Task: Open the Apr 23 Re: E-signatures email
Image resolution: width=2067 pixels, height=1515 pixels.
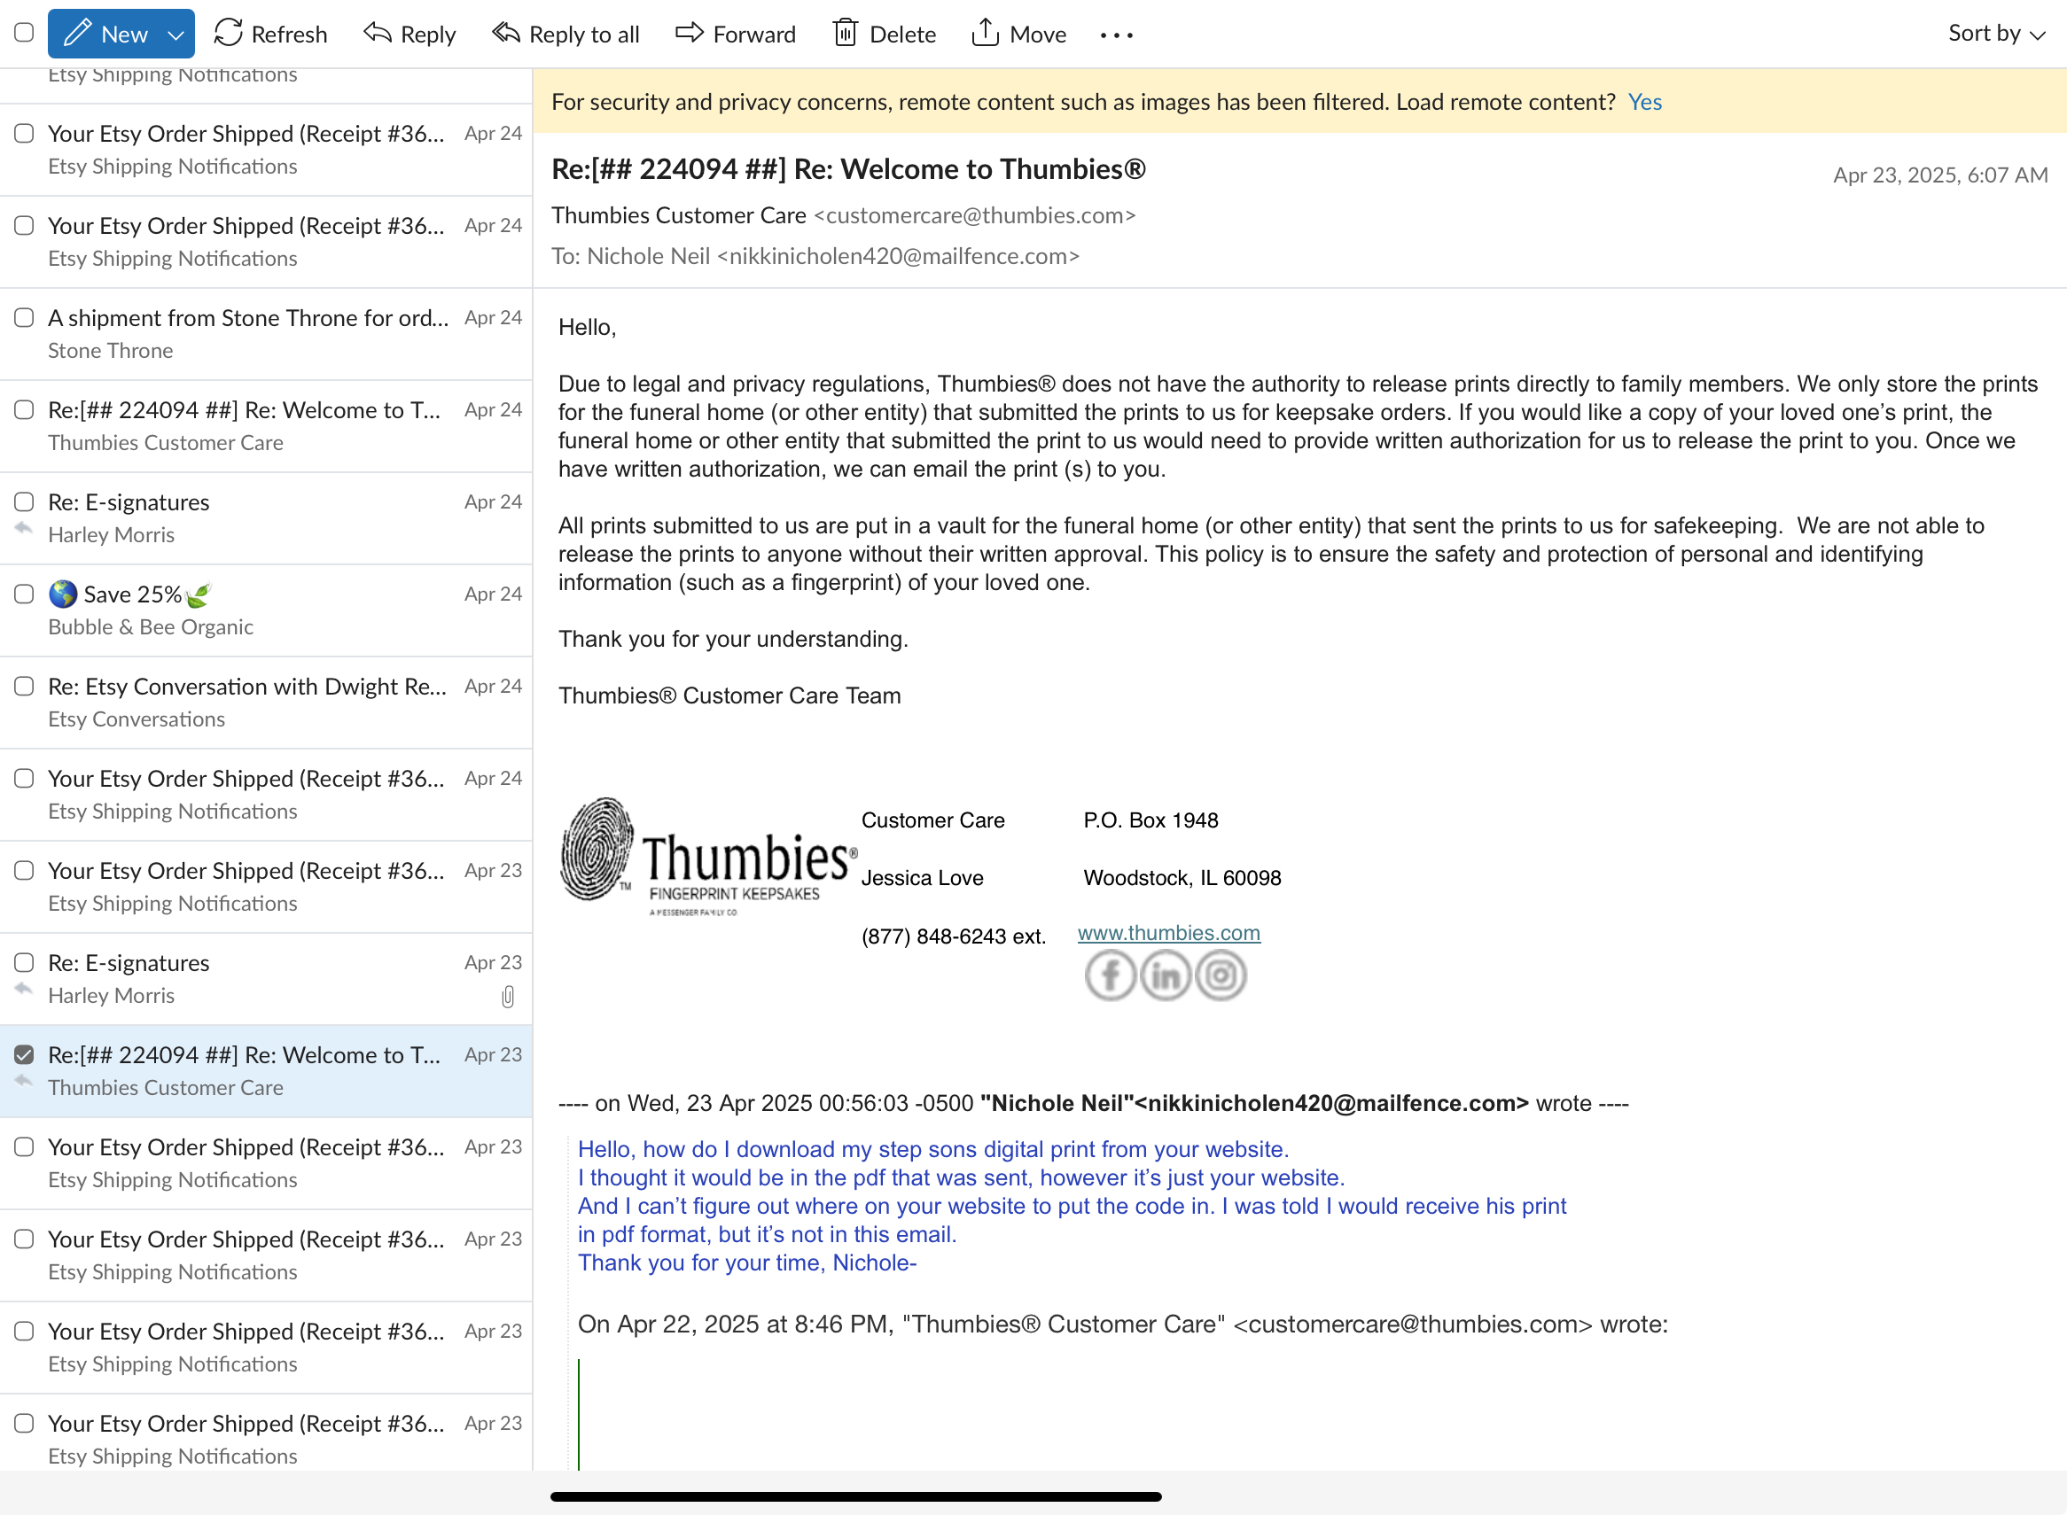Action: (266, 979)
